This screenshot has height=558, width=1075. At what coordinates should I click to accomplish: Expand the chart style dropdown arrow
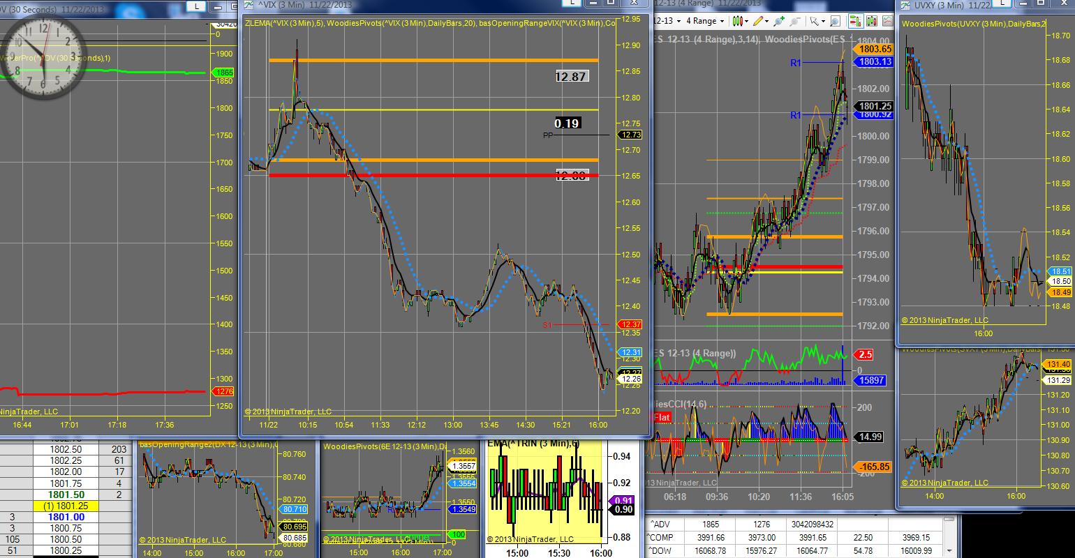coord(747,21)
